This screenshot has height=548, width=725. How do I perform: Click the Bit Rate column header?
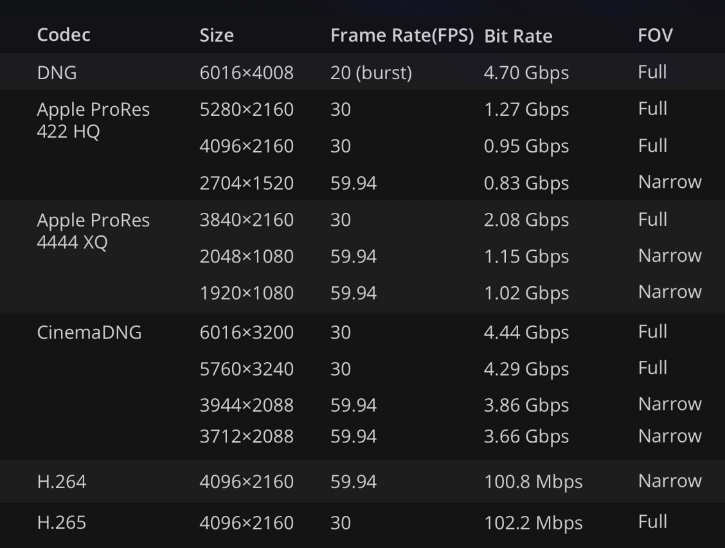point(518,36)
